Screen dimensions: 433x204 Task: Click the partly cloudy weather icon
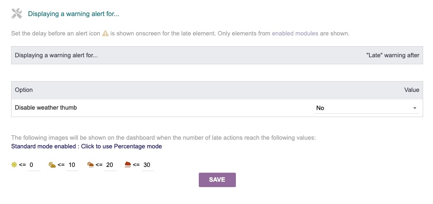(x=52, y=165)
